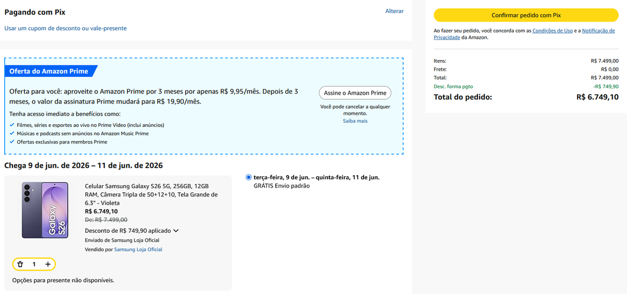Click the Celular Samsung Galaxy S26 product title
This screenshot has height=294, width=627.
[151, 194]
